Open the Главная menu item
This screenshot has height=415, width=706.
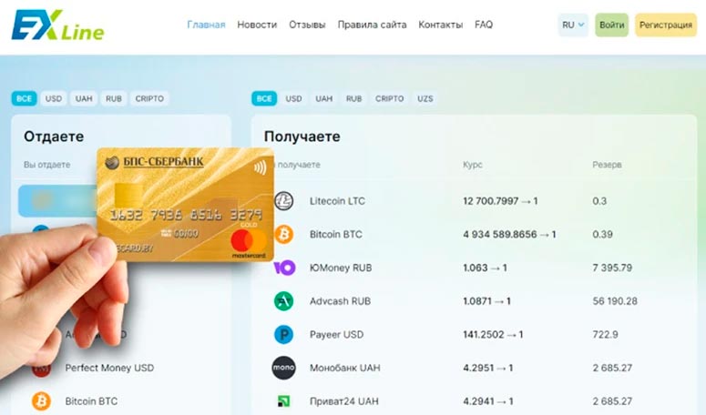point(206,25)
